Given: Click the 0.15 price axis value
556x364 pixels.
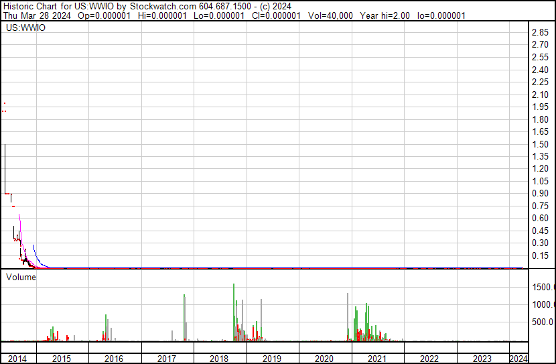Looking at the screenshot, I should (x=540, y=255).
